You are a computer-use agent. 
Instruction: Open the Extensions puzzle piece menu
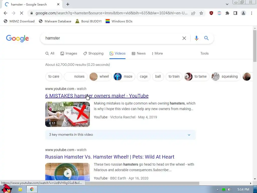227,13
